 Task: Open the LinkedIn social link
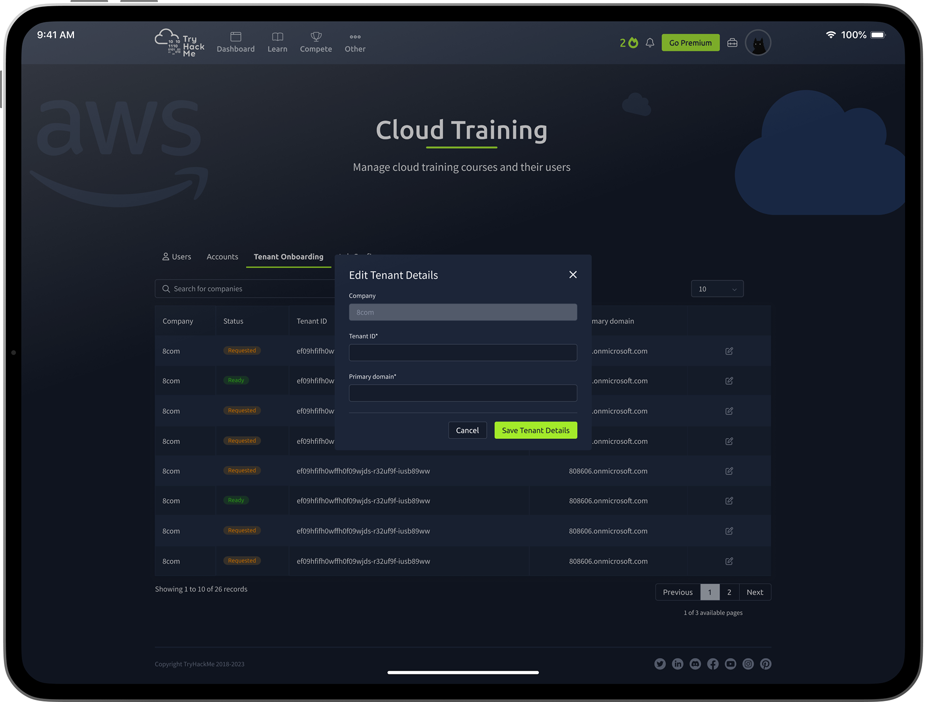click(x=677, y=664)
